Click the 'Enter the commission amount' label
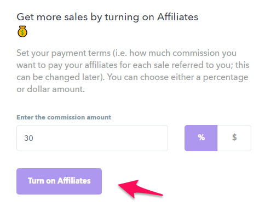 coord(64,117)
